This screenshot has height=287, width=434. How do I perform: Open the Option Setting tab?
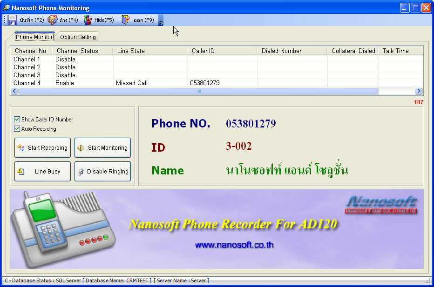(78, 37)
